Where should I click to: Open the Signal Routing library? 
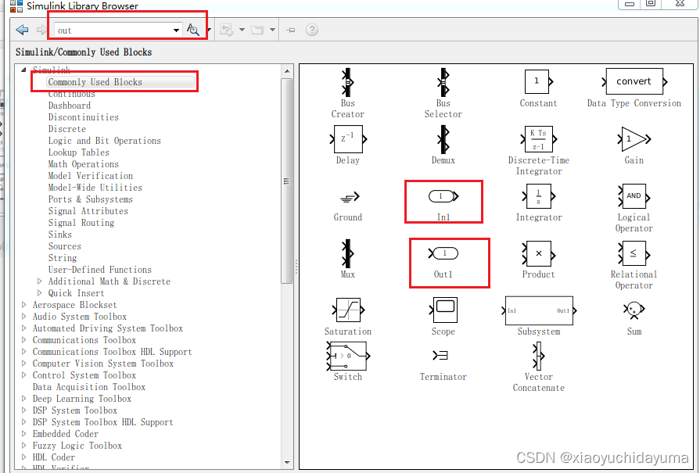coord(81,223)
